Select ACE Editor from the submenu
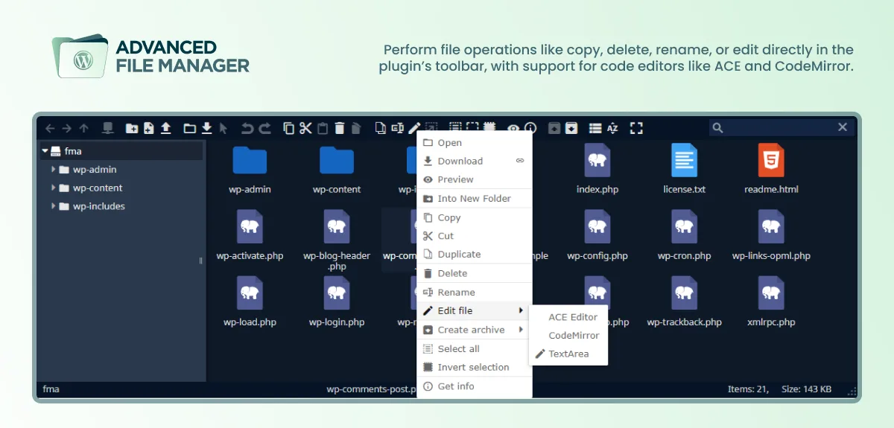 point(568,317)
